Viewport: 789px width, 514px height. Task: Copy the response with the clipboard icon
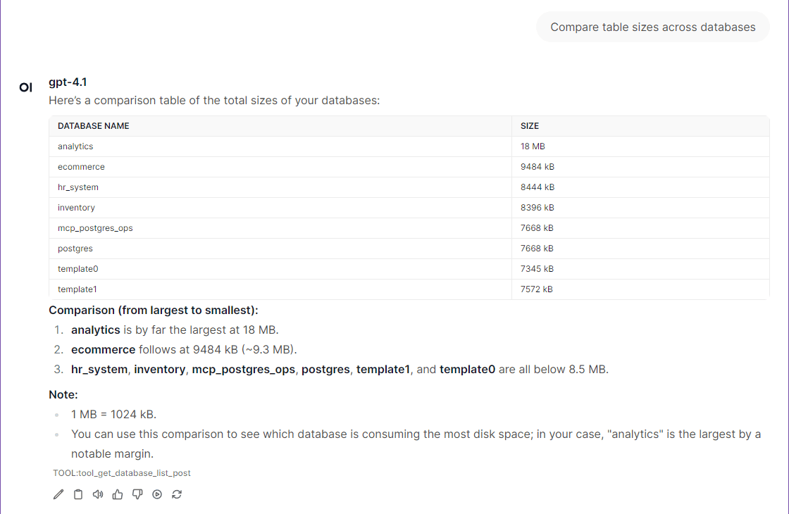77,494
